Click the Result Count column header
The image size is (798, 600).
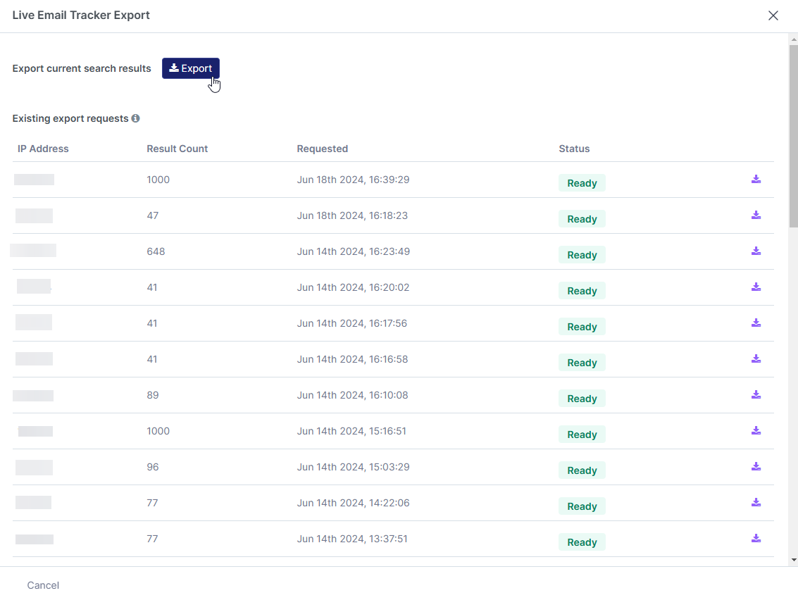click(177, 149)
